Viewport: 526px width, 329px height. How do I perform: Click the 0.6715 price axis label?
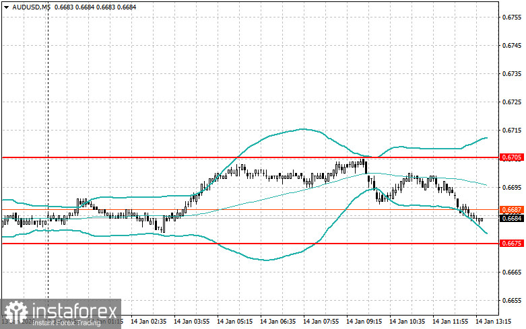point(512,131)
